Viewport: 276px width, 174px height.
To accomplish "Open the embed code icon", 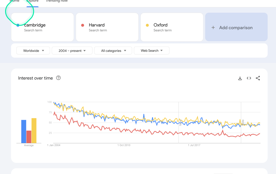I will pos(249,78).
